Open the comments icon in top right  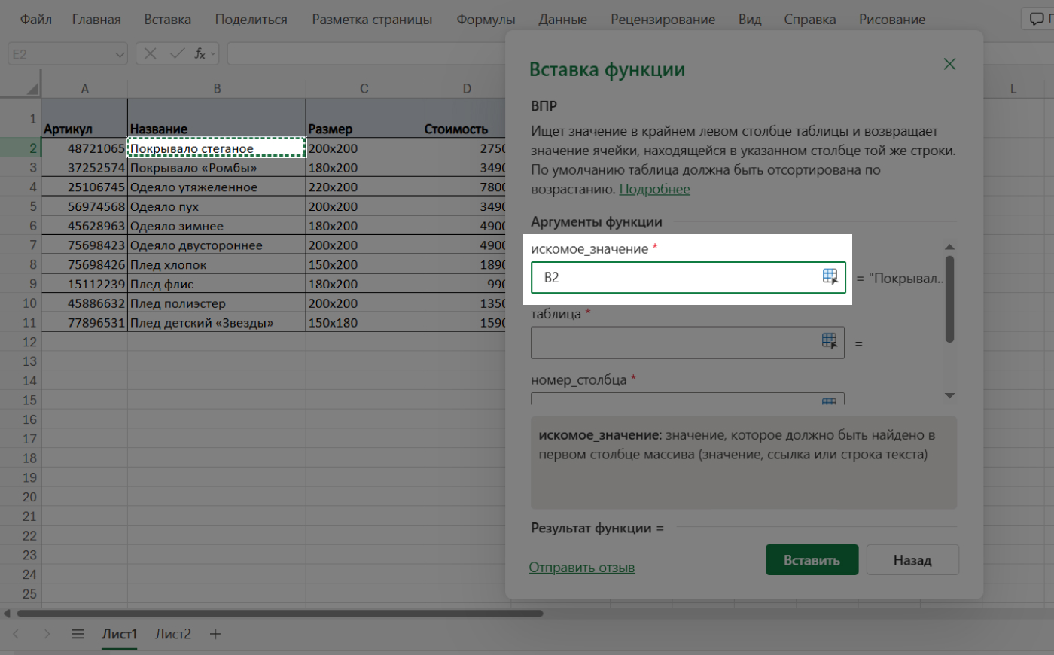click(1037, 19)
